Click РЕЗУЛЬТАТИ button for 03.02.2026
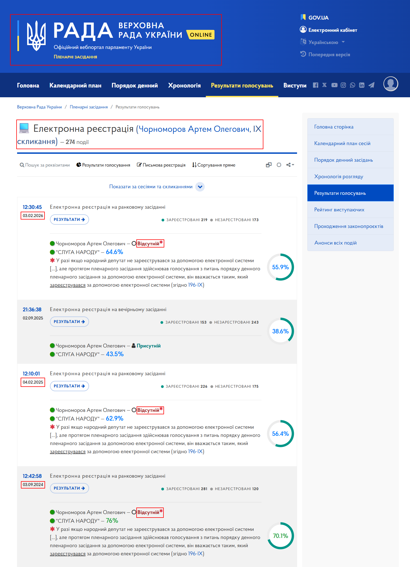 click(70, 220)
